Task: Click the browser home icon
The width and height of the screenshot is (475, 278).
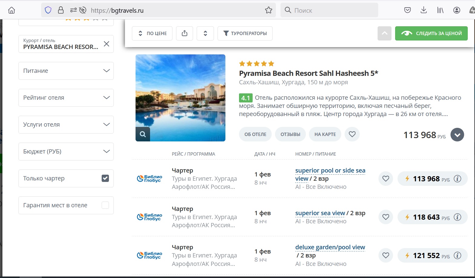Action: pos(11,10)
